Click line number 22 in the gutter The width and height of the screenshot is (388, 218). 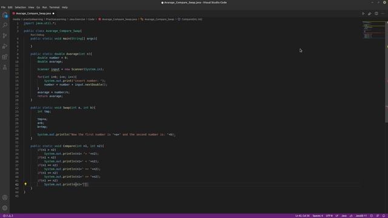[x=17, y=108]
